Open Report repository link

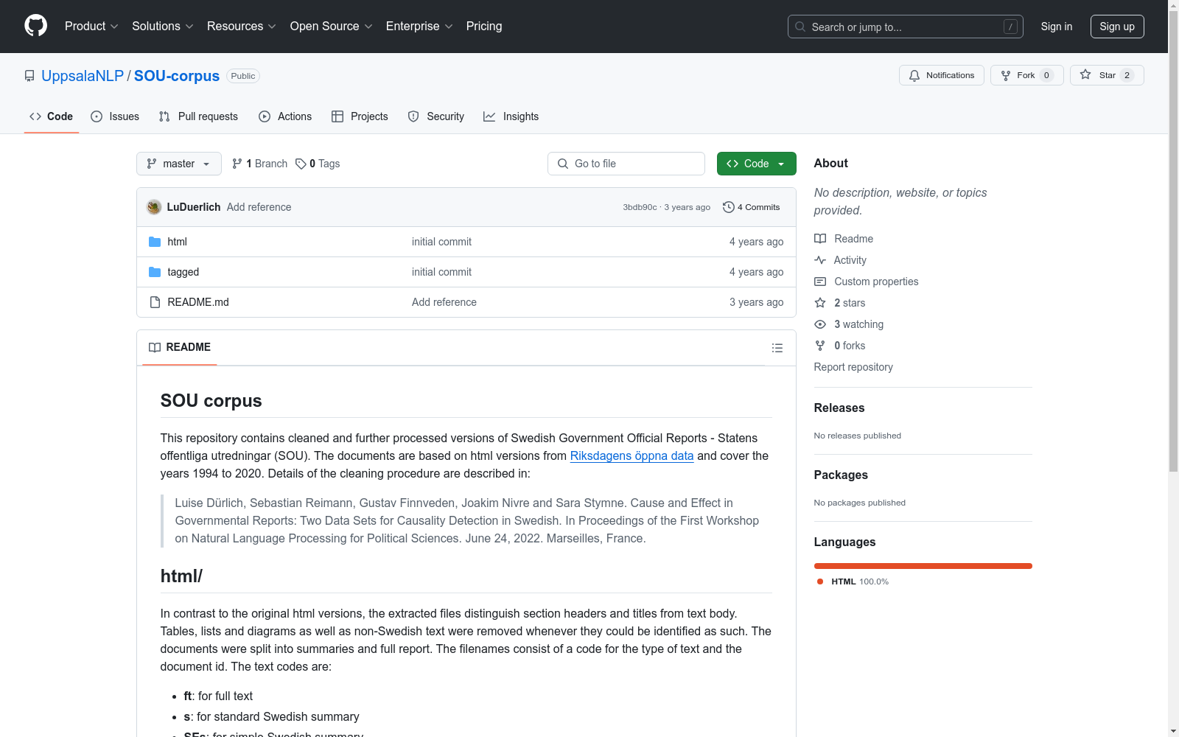[853, 367]
